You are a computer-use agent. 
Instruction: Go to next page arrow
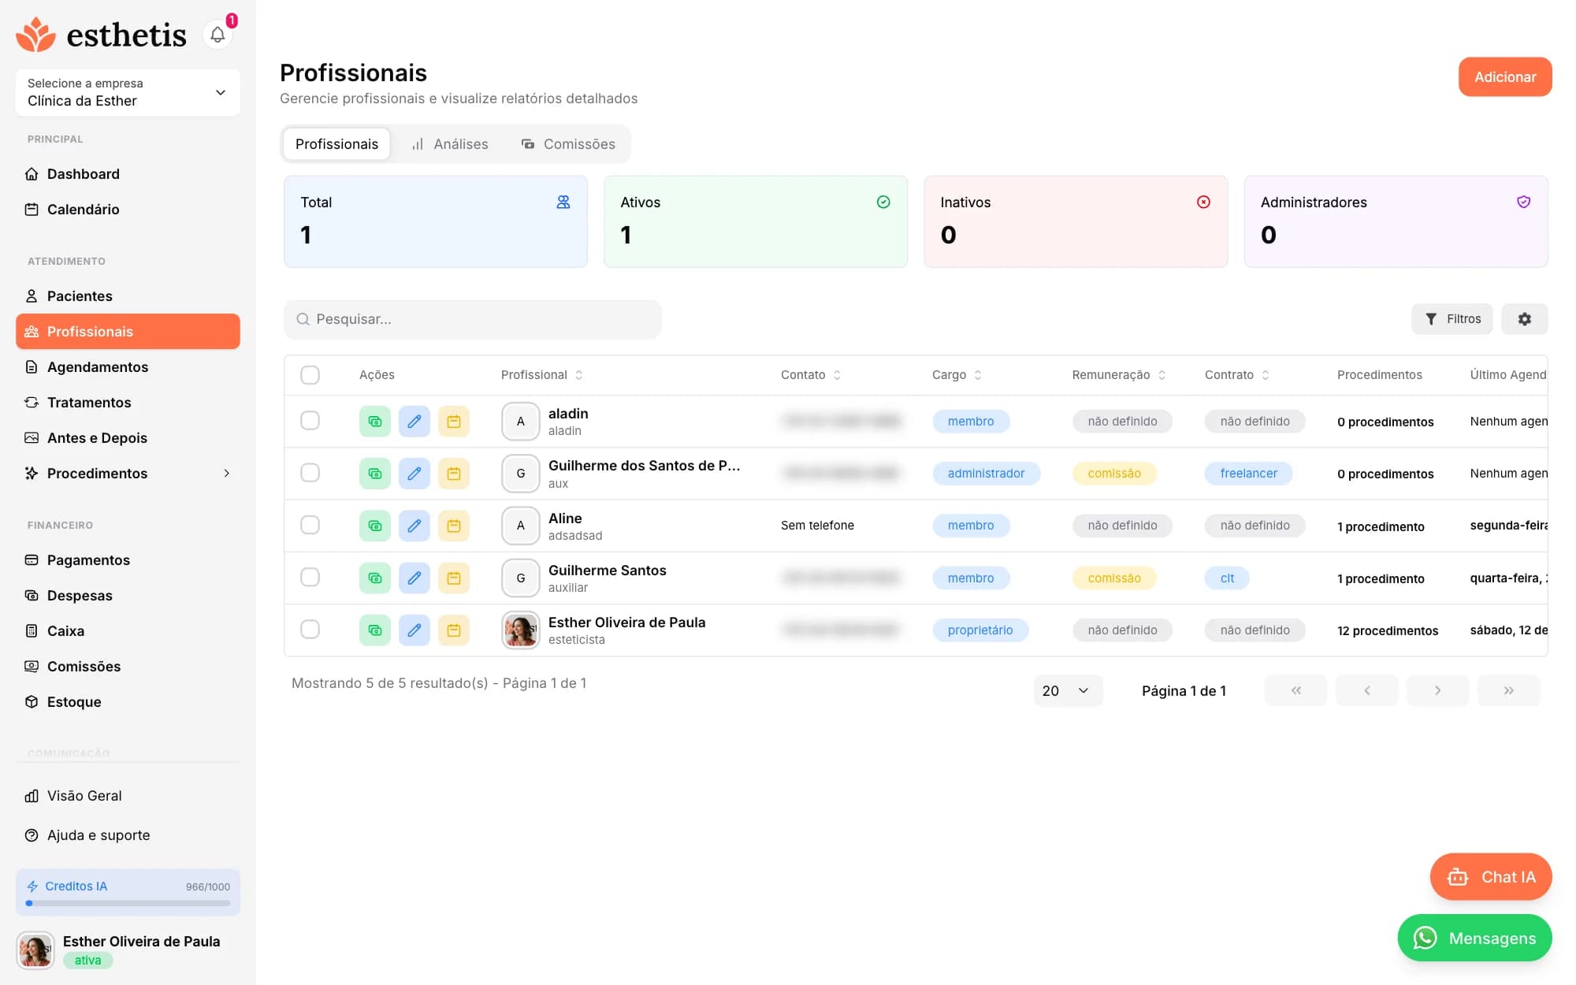tap(1438, 691)
